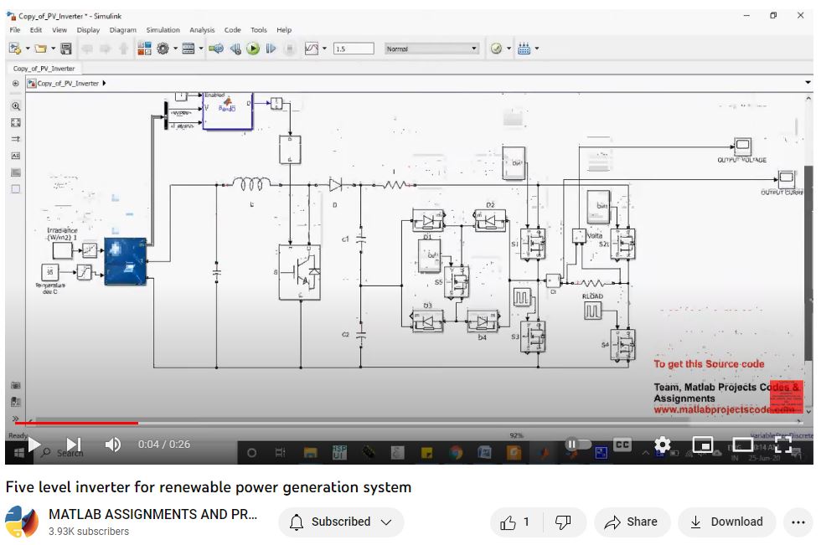Click Fit to View icon in palette
Image resolution: width=821 pixels, height=545 pixels.
[x=15, y=123]
